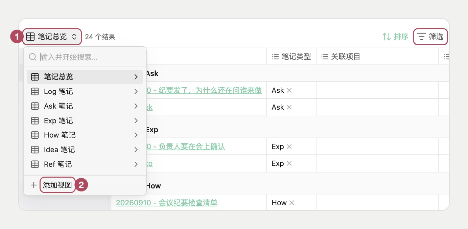Image resolution: width=468 pixels, height=229 pixels.
Task: Click the list icon in 笔记类型 header
Action: tap(275, 56)
